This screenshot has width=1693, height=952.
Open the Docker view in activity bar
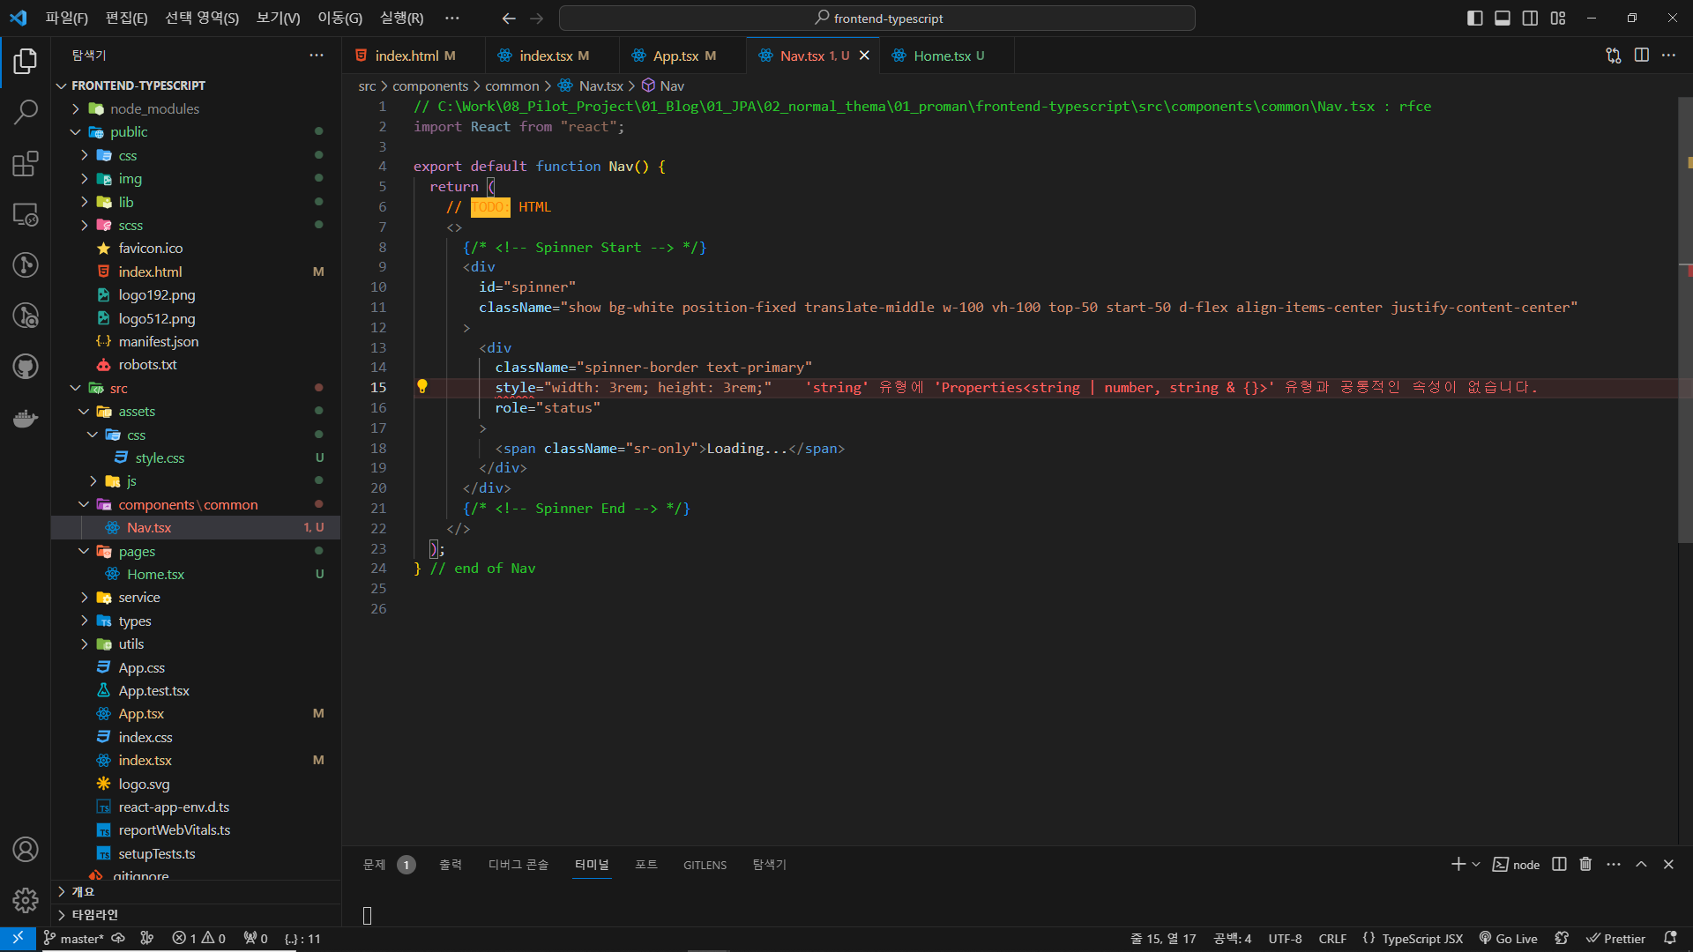26,418
